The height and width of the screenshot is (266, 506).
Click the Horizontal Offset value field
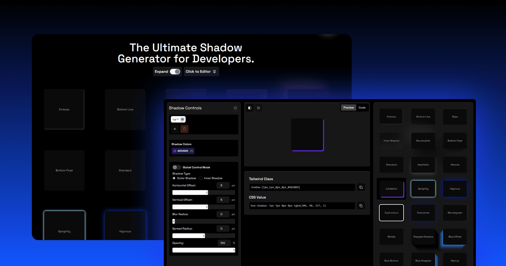point(223,185)
